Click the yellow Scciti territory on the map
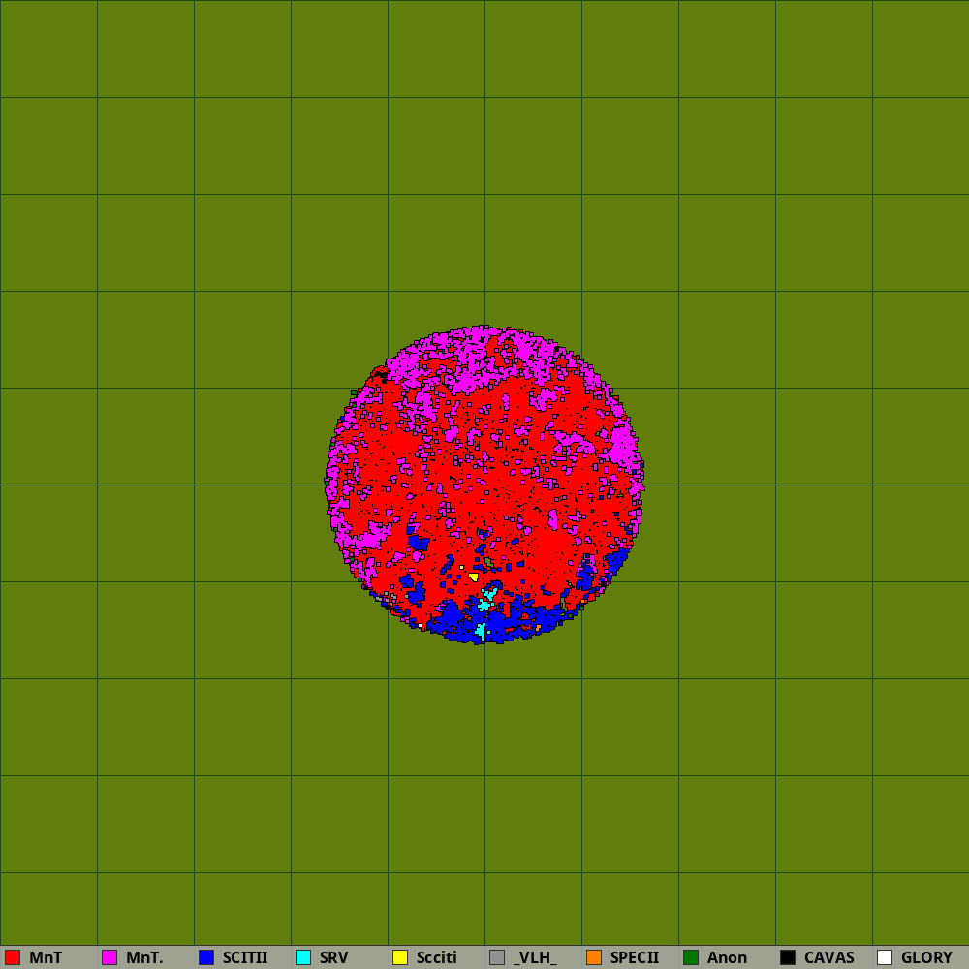 point(474,578)
